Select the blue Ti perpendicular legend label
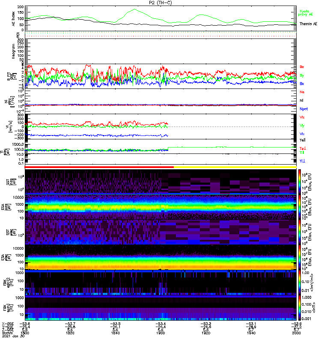321x342 pixels. [302, 161]
